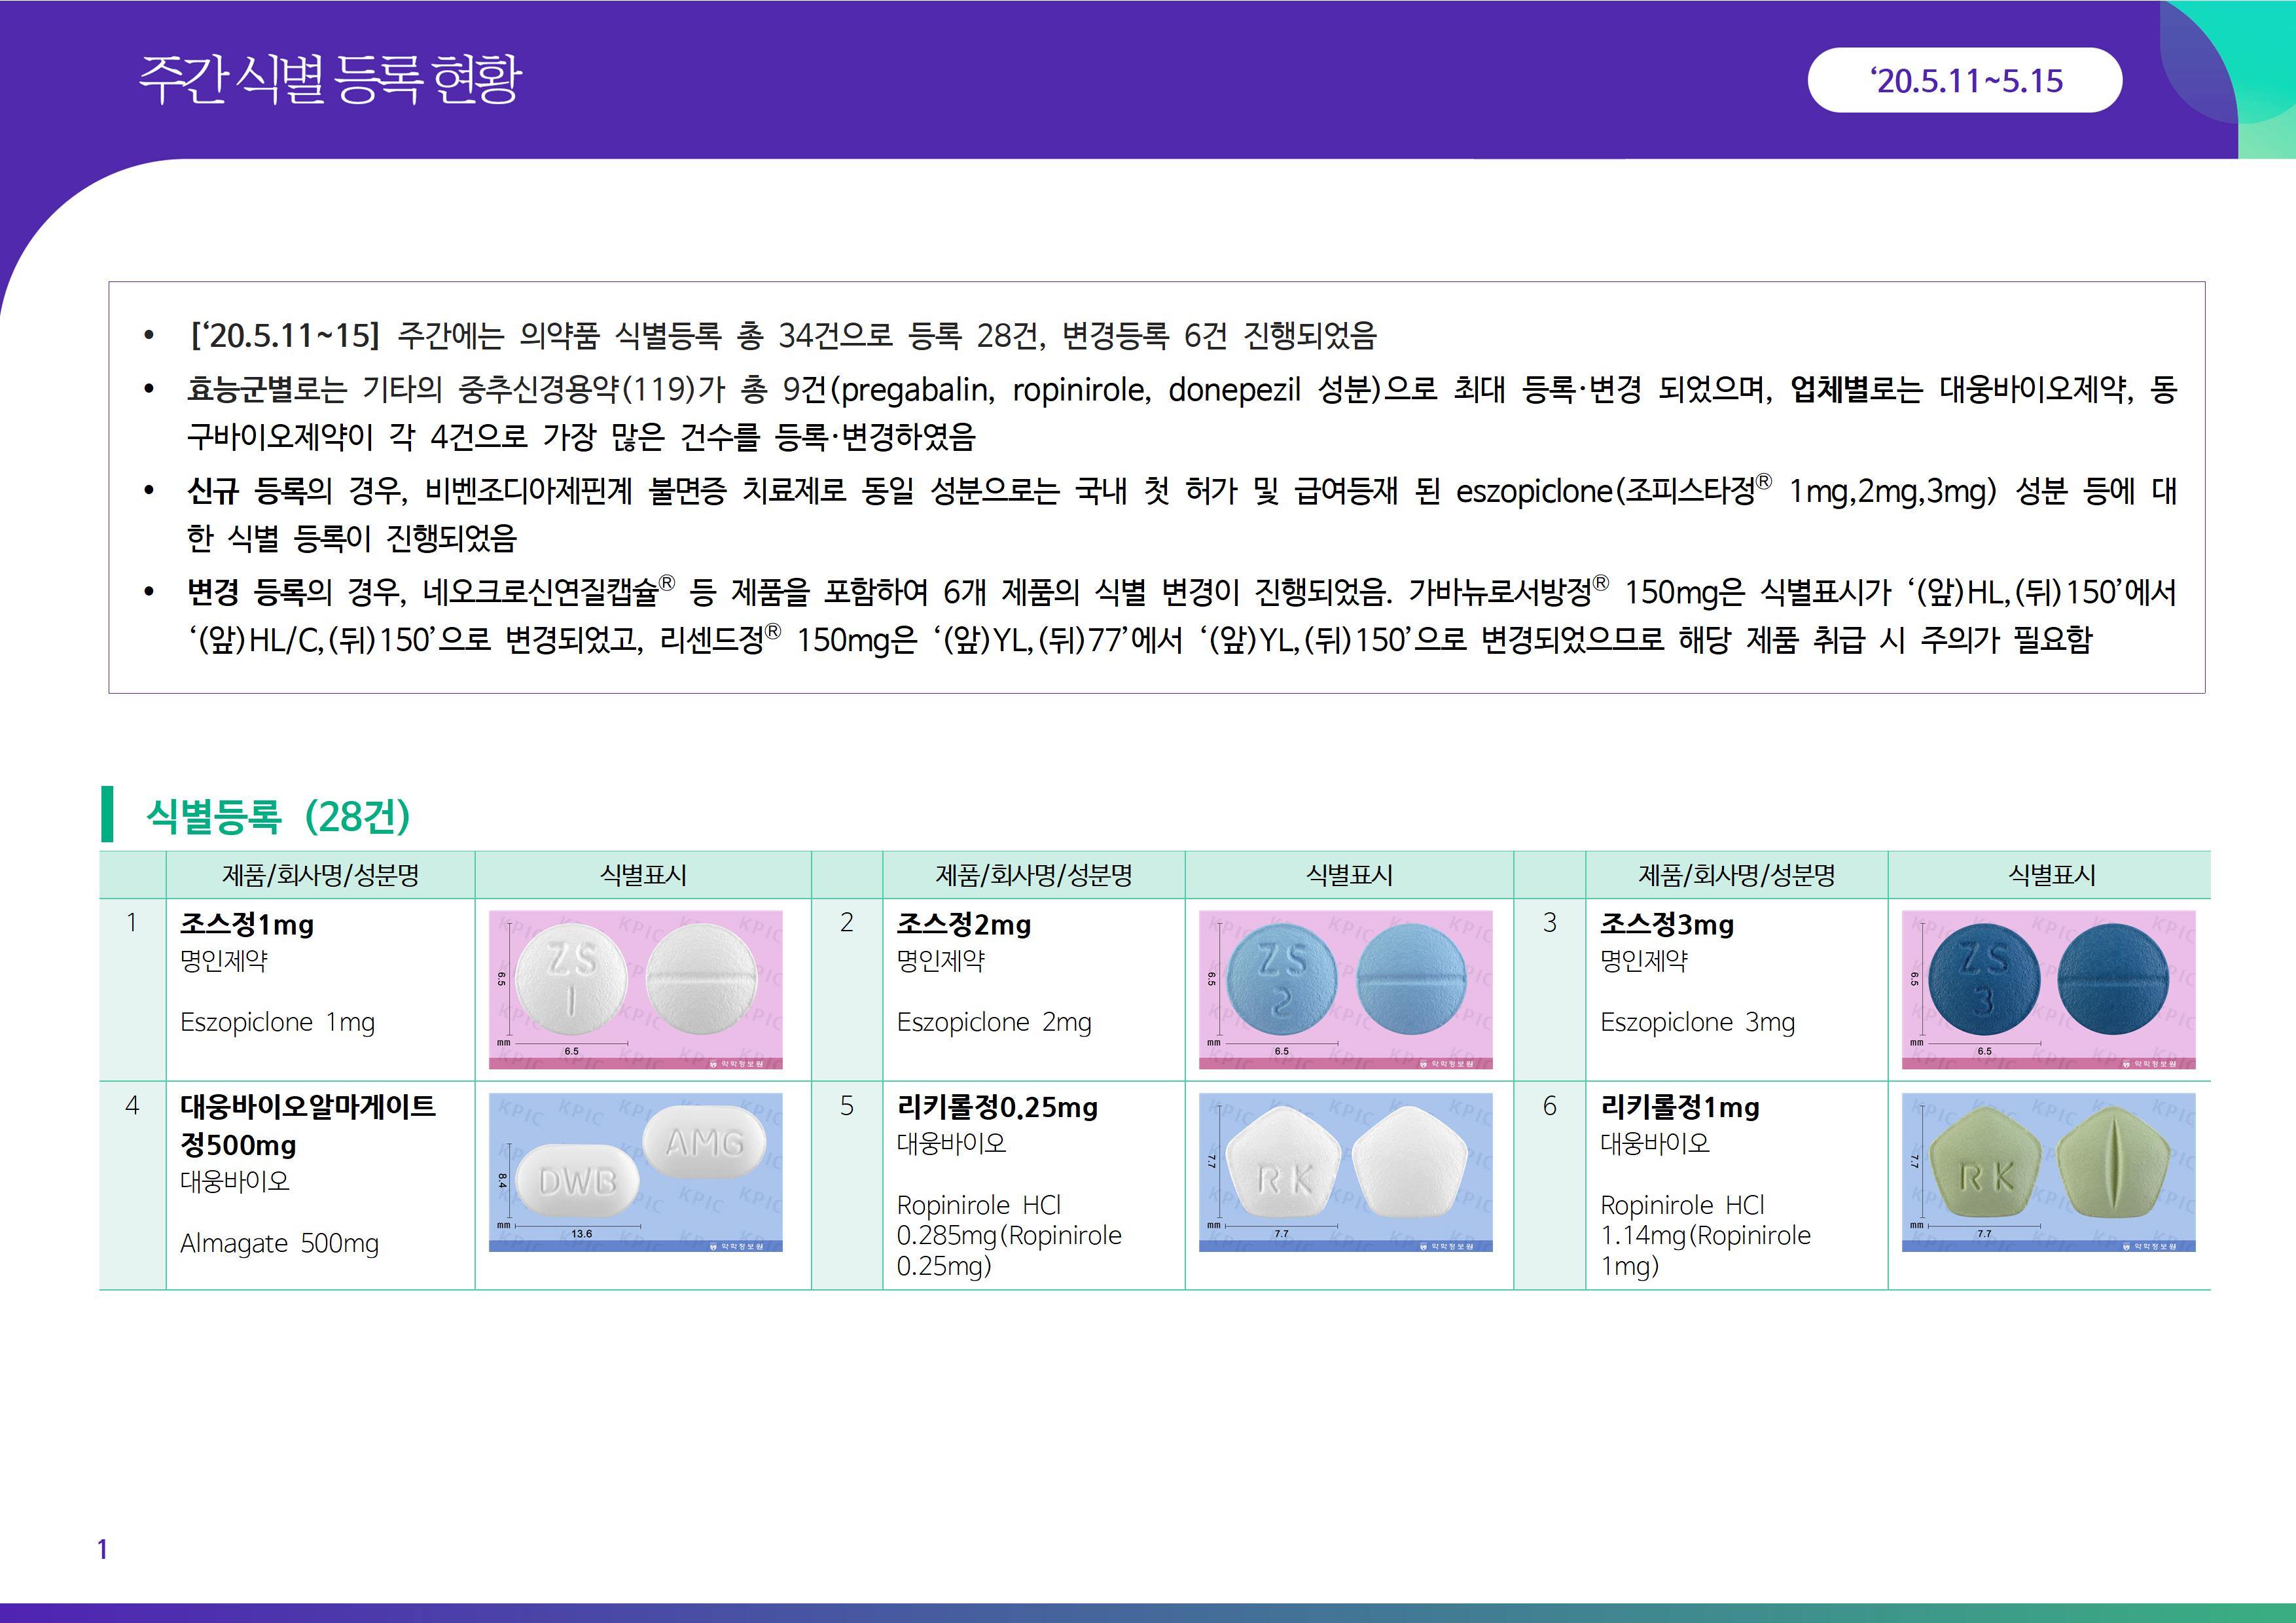
Task: Click the 조스정3mg product name
Action: [x=1666, y=925]
